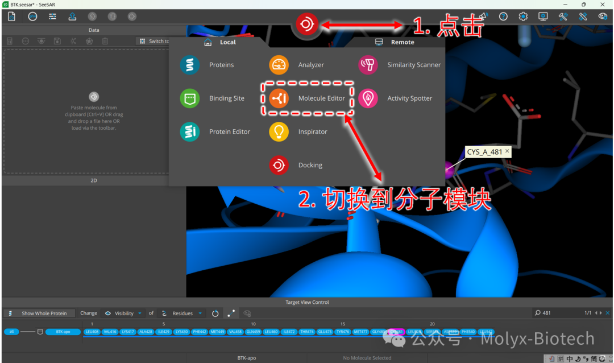This screenshot has height=363, width=614.
Task: Click the BTK-apo status bar label
Action: coord(247,358)
